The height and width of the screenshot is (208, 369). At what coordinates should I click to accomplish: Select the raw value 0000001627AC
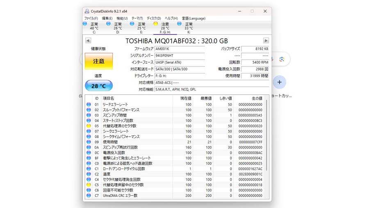(x=250, y=169)
